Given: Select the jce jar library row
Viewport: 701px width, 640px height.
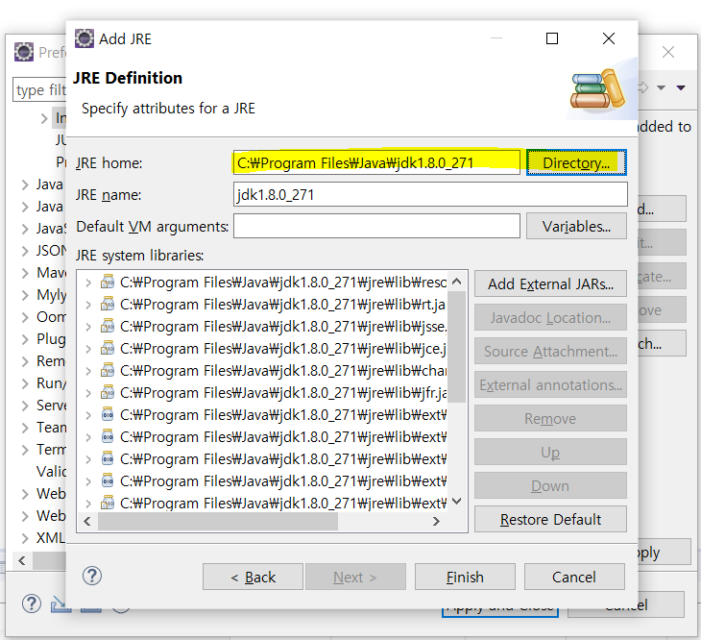Looking at the screenshot, I should (x=282, y=349).
